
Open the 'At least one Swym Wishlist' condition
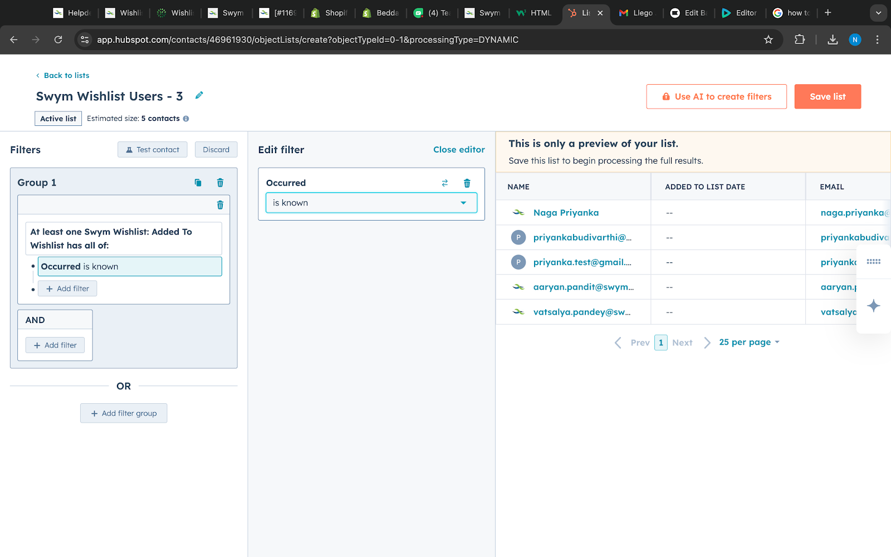click(x=124, y=238)
